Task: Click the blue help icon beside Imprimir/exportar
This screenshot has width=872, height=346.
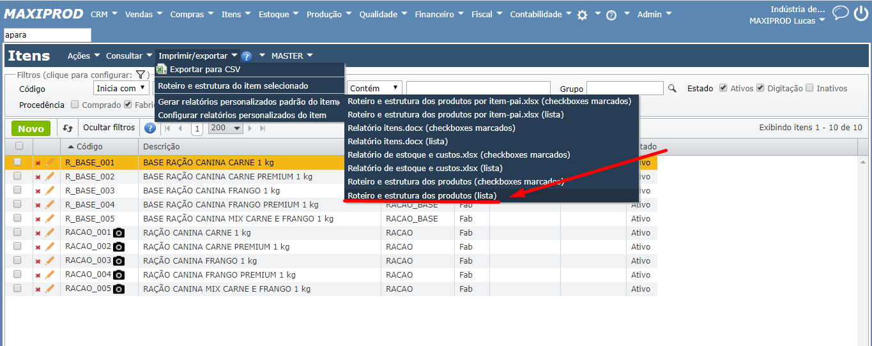Action: pyautogui.click(x=247, y=56)
